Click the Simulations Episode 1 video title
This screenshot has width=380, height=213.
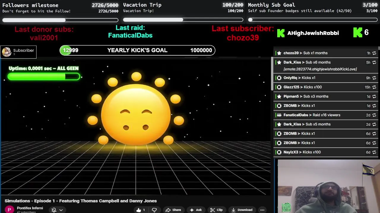(x=81, y=201)
